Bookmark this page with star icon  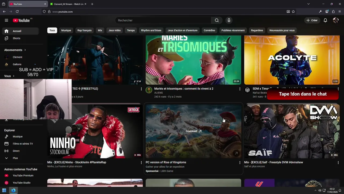point(293,12)
